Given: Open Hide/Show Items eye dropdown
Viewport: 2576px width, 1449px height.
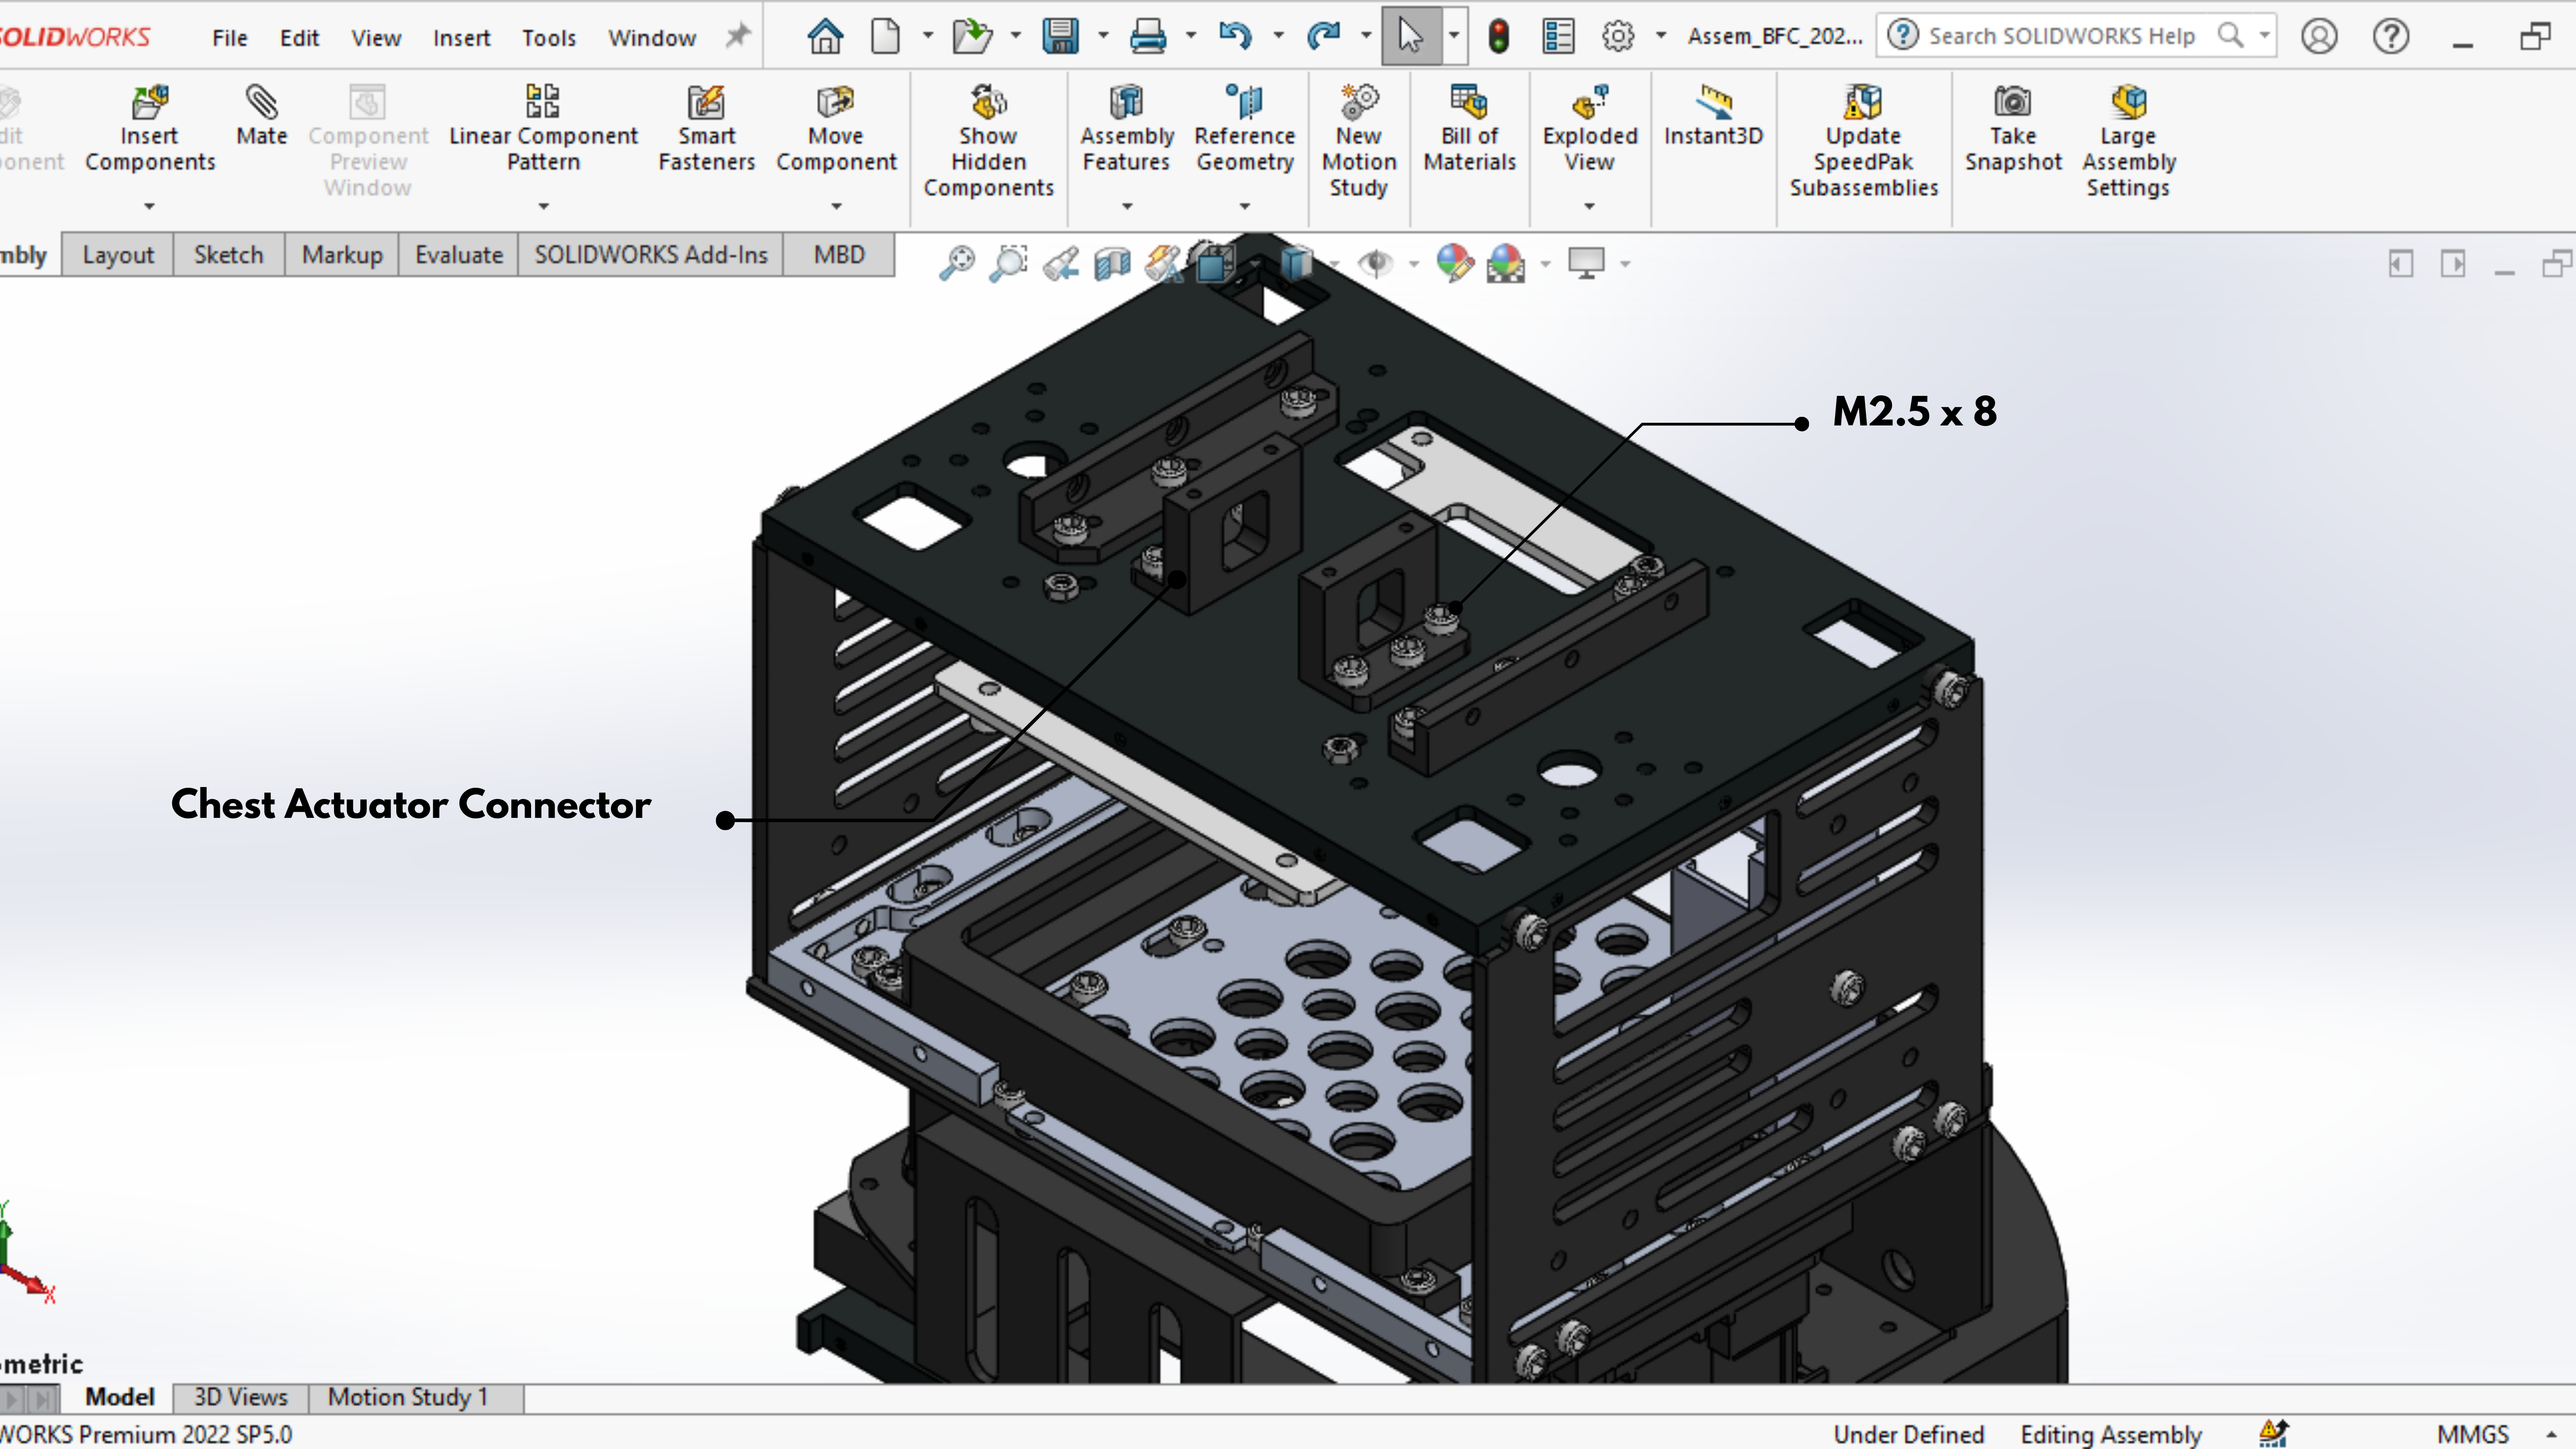Looking at the screenshot, I should click(1413, 264).
